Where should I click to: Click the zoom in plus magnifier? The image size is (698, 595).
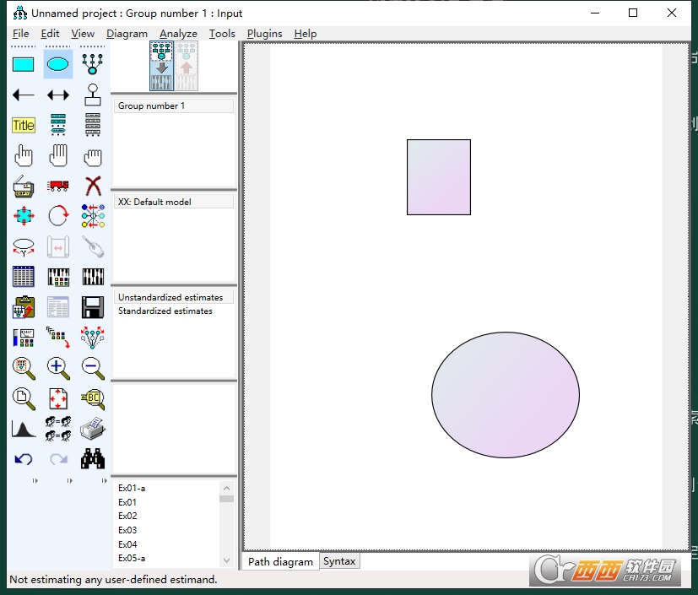[x=58, y=368]
